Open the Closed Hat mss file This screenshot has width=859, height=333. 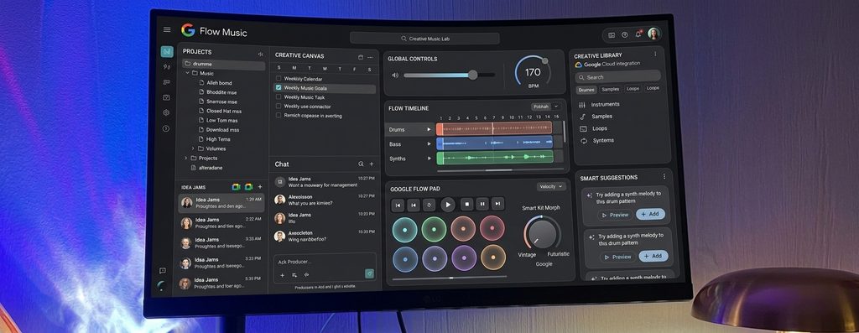[223, 111]
